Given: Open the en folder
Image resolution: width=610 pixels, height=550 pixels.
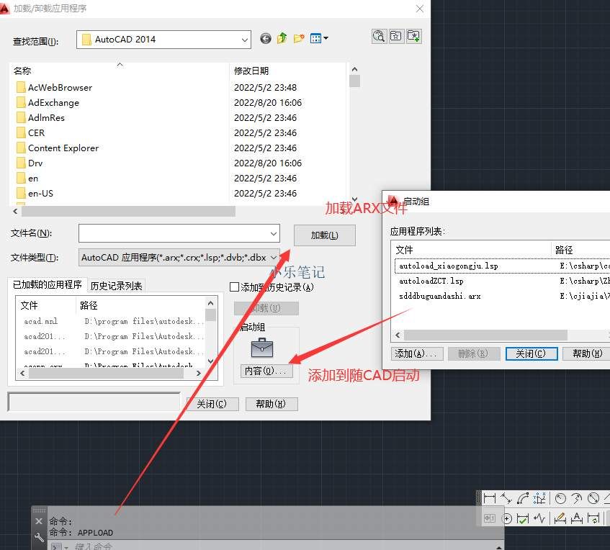Looking at the screenshot, I should (27, 179).
